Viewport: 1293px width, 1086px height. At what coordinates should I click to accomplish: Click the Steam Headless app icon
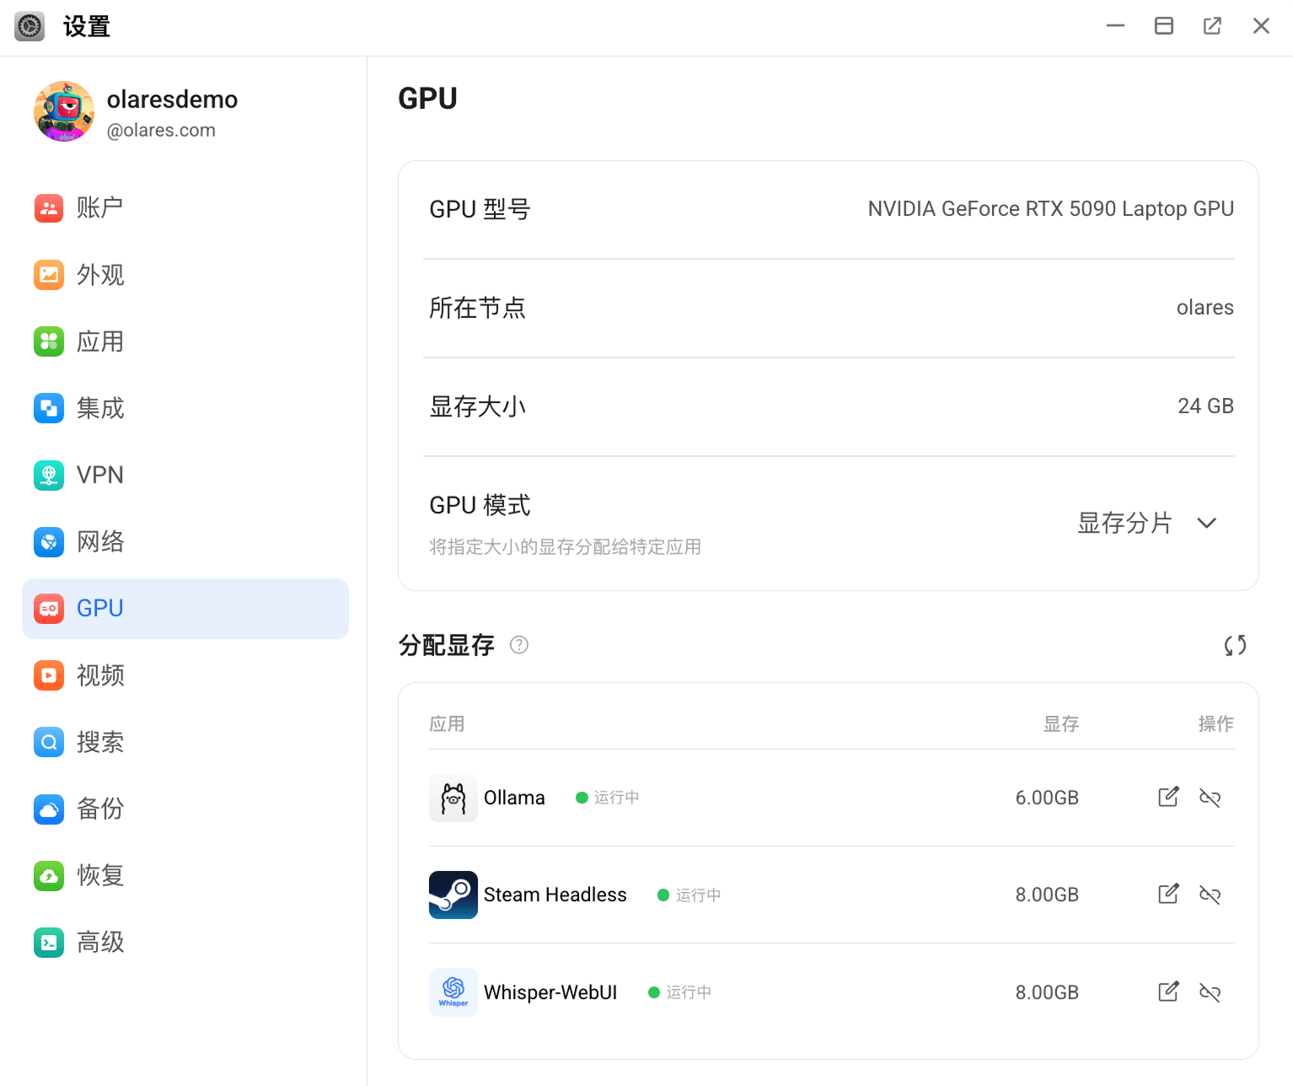(x=453, y=895)
